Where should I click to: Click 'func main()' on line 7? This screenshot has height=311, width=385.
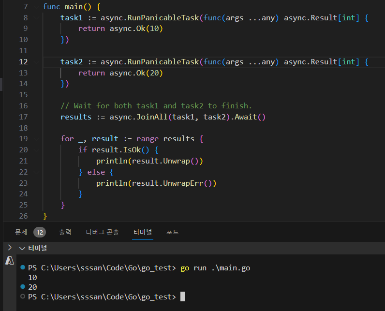point(67,7)
